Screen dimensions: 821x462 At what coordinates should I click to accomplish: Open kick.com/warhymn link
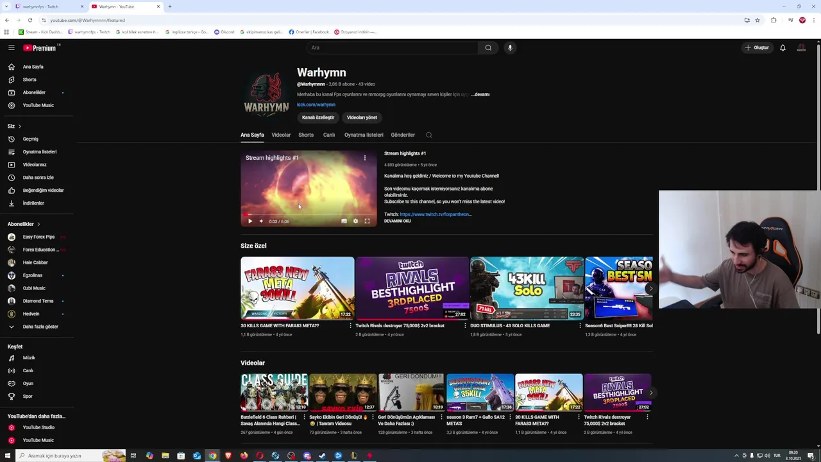[316, 105]
